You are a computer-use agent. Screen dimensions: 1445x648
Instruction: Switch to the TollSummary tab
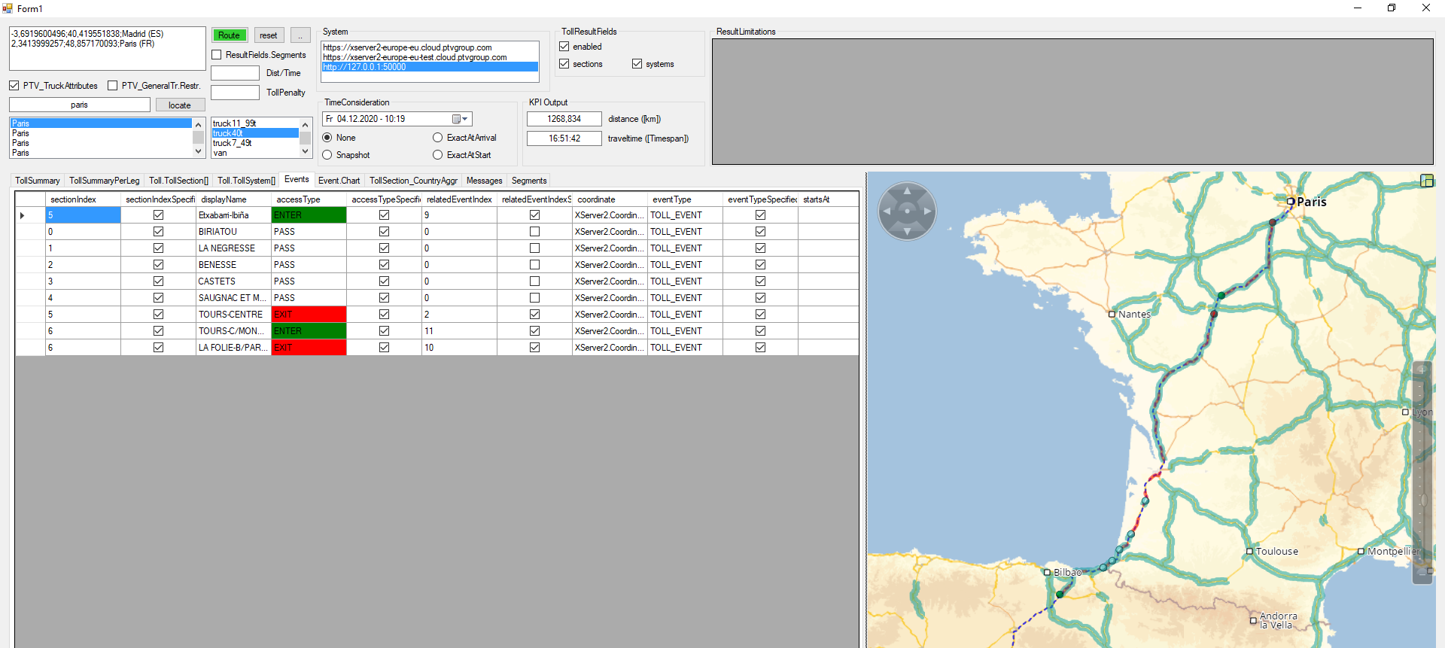point(37,181)
